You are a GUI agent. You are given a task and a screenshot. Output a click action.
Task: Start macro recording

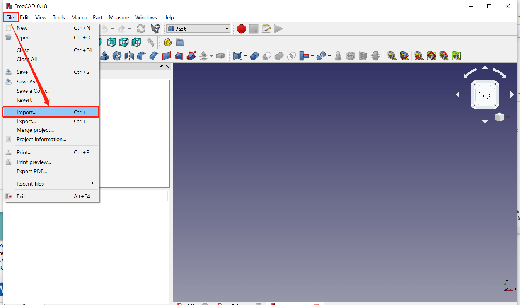241,29
